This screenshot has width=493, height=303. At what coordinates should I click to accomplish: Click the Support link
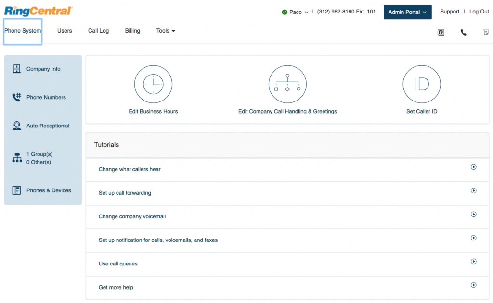click(450, 12)
